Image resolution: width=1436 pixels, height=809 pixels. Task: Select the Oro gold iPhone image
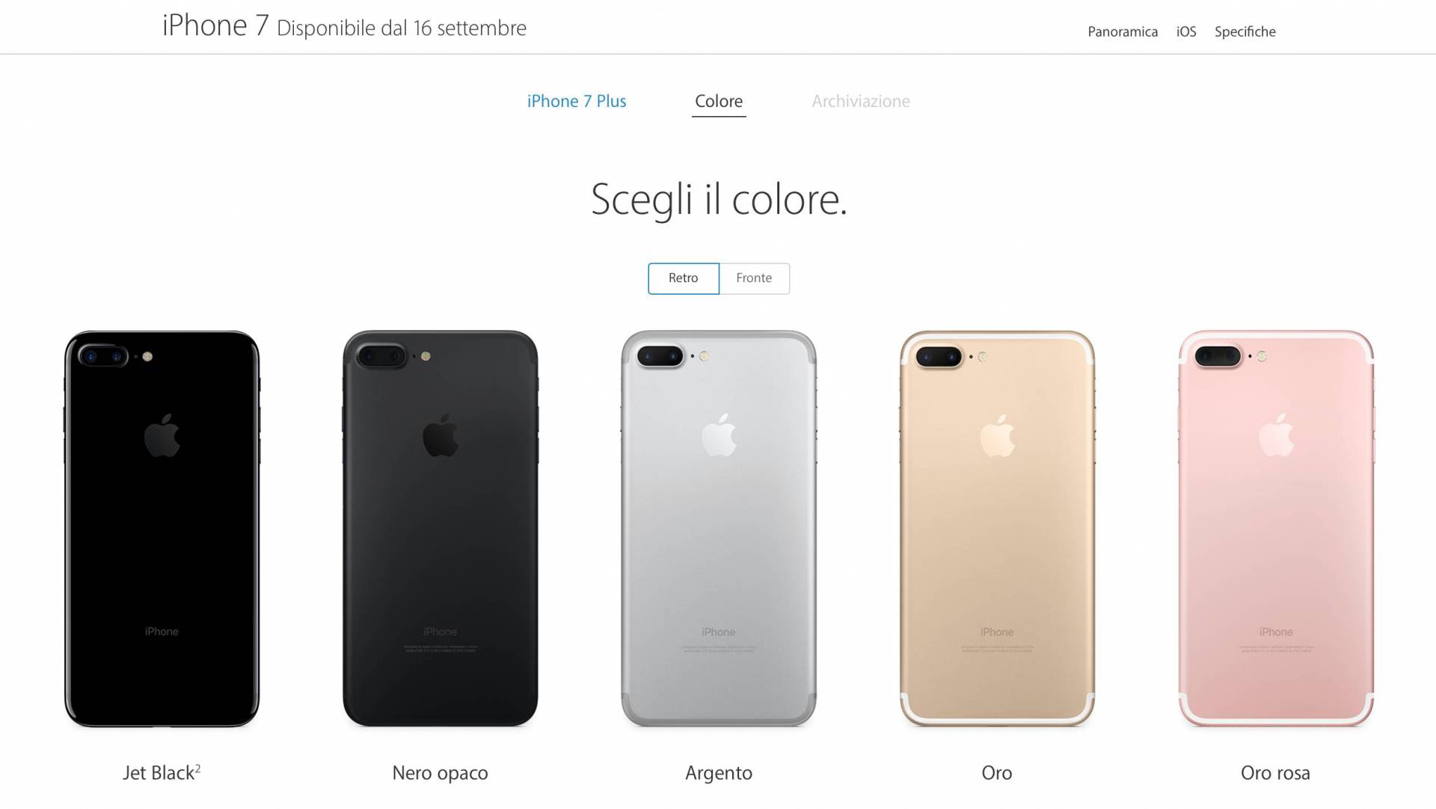point(997,528)
